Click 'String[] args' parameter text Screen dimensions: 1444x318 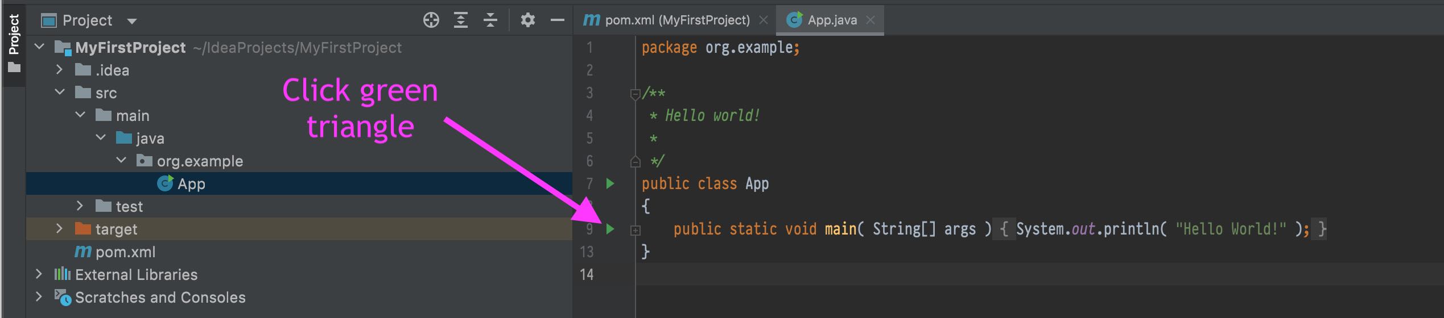[x=924, y=229]
